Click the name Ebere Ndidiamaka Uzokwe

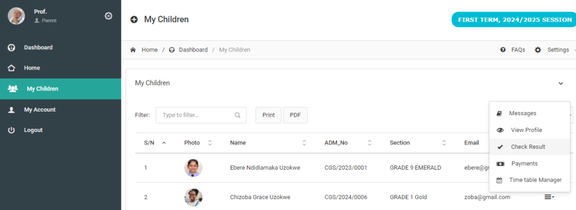[265, 168]
